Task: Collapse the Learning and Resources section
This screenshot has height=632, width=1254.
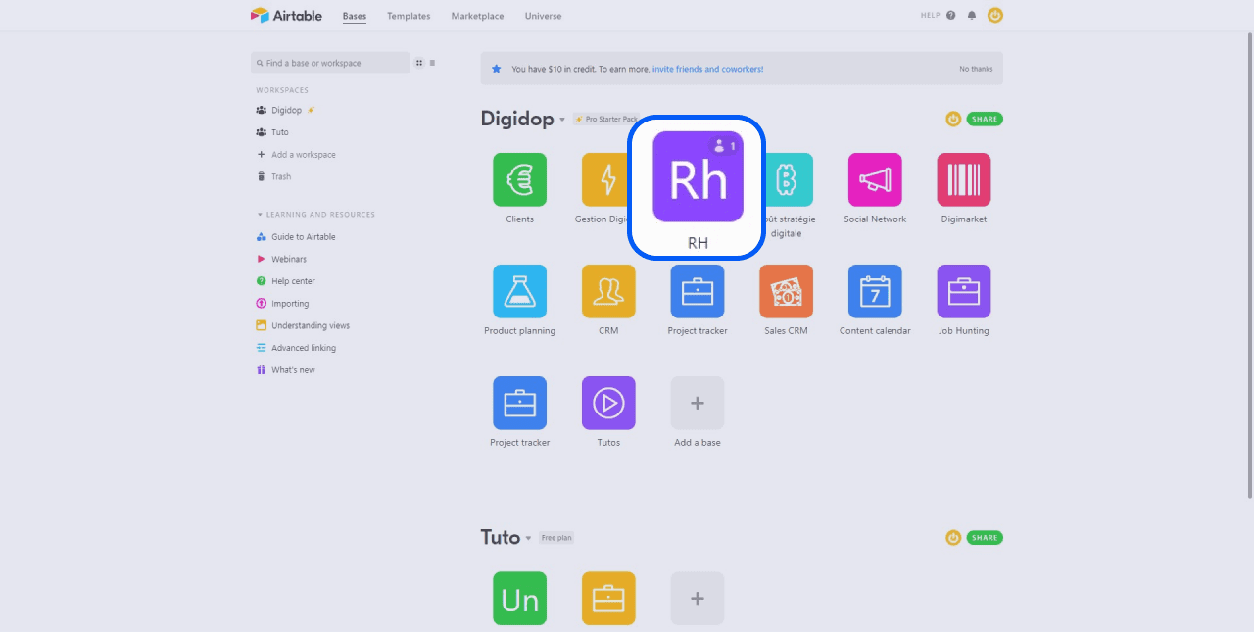Action: pos(260,215)
